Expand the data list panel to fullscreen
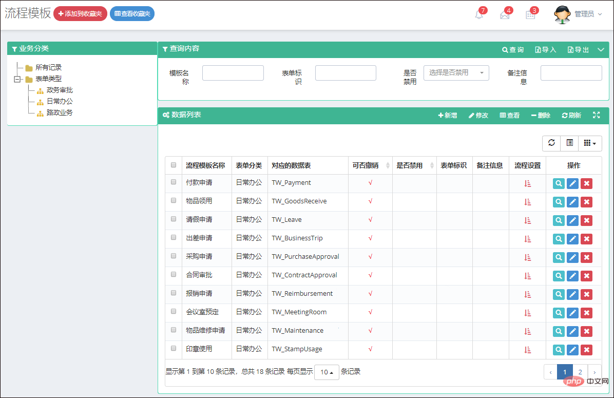This screenshot has width=614, height=398. 597,115
